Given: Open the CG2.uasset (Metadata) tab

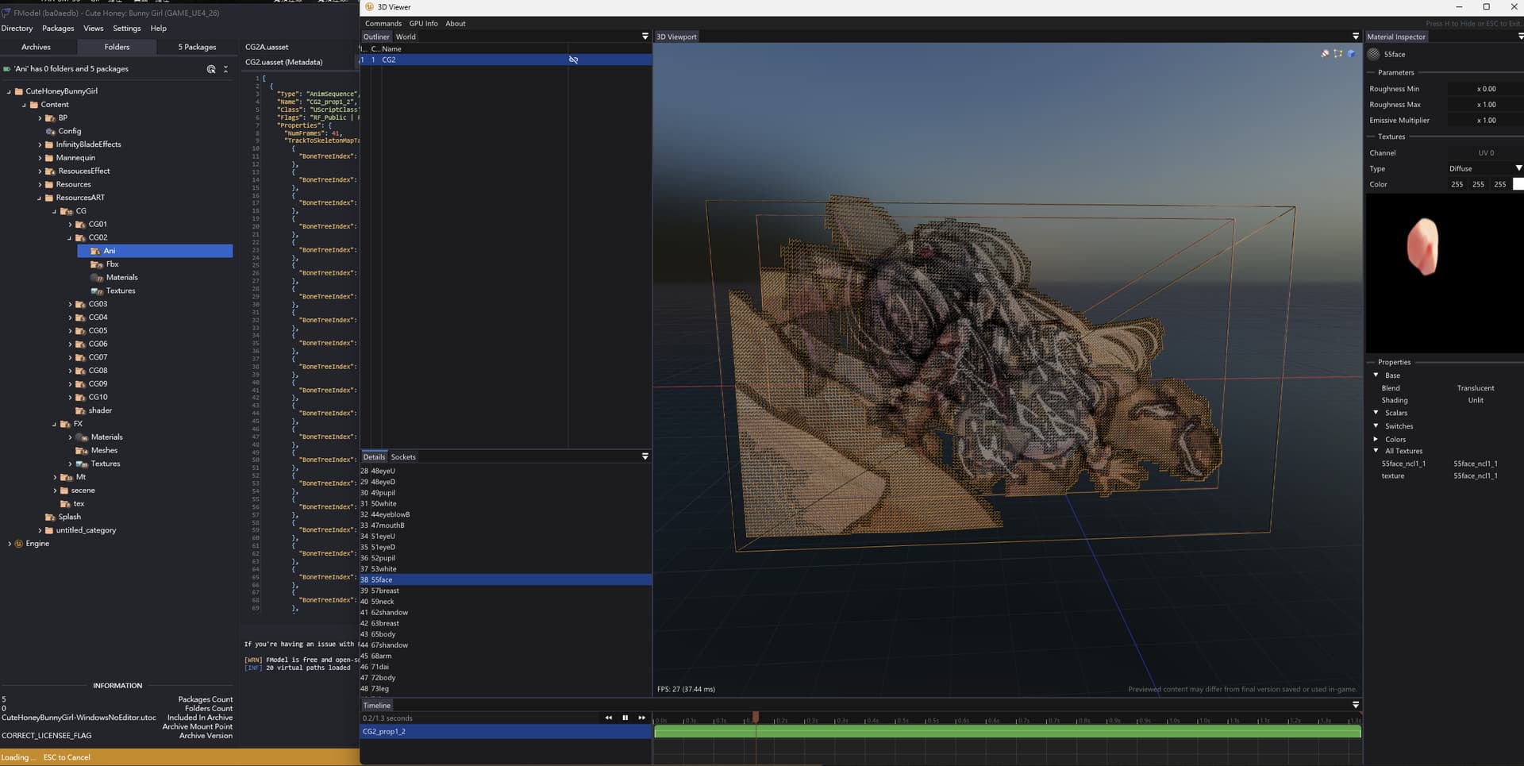Looking at the screenshot, I should (283, 62).
